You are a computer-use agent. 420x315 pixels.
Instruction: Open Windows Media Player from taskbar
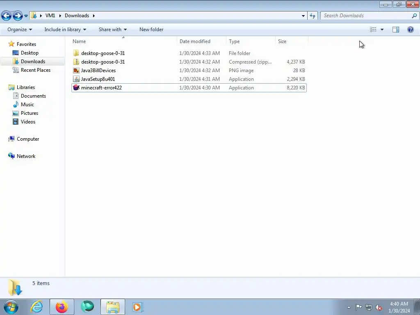click(x=138, y=307)
